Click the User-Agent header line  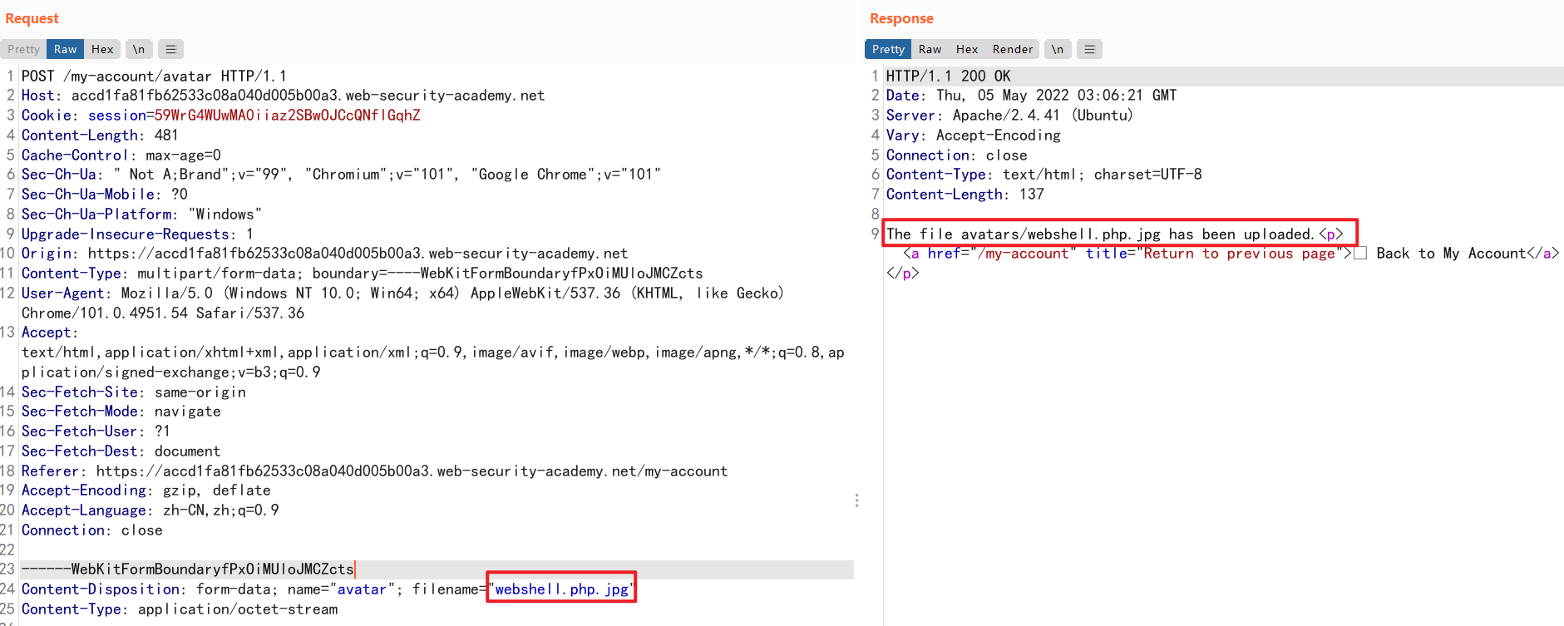pyautogui.click(x=402, y=303)
